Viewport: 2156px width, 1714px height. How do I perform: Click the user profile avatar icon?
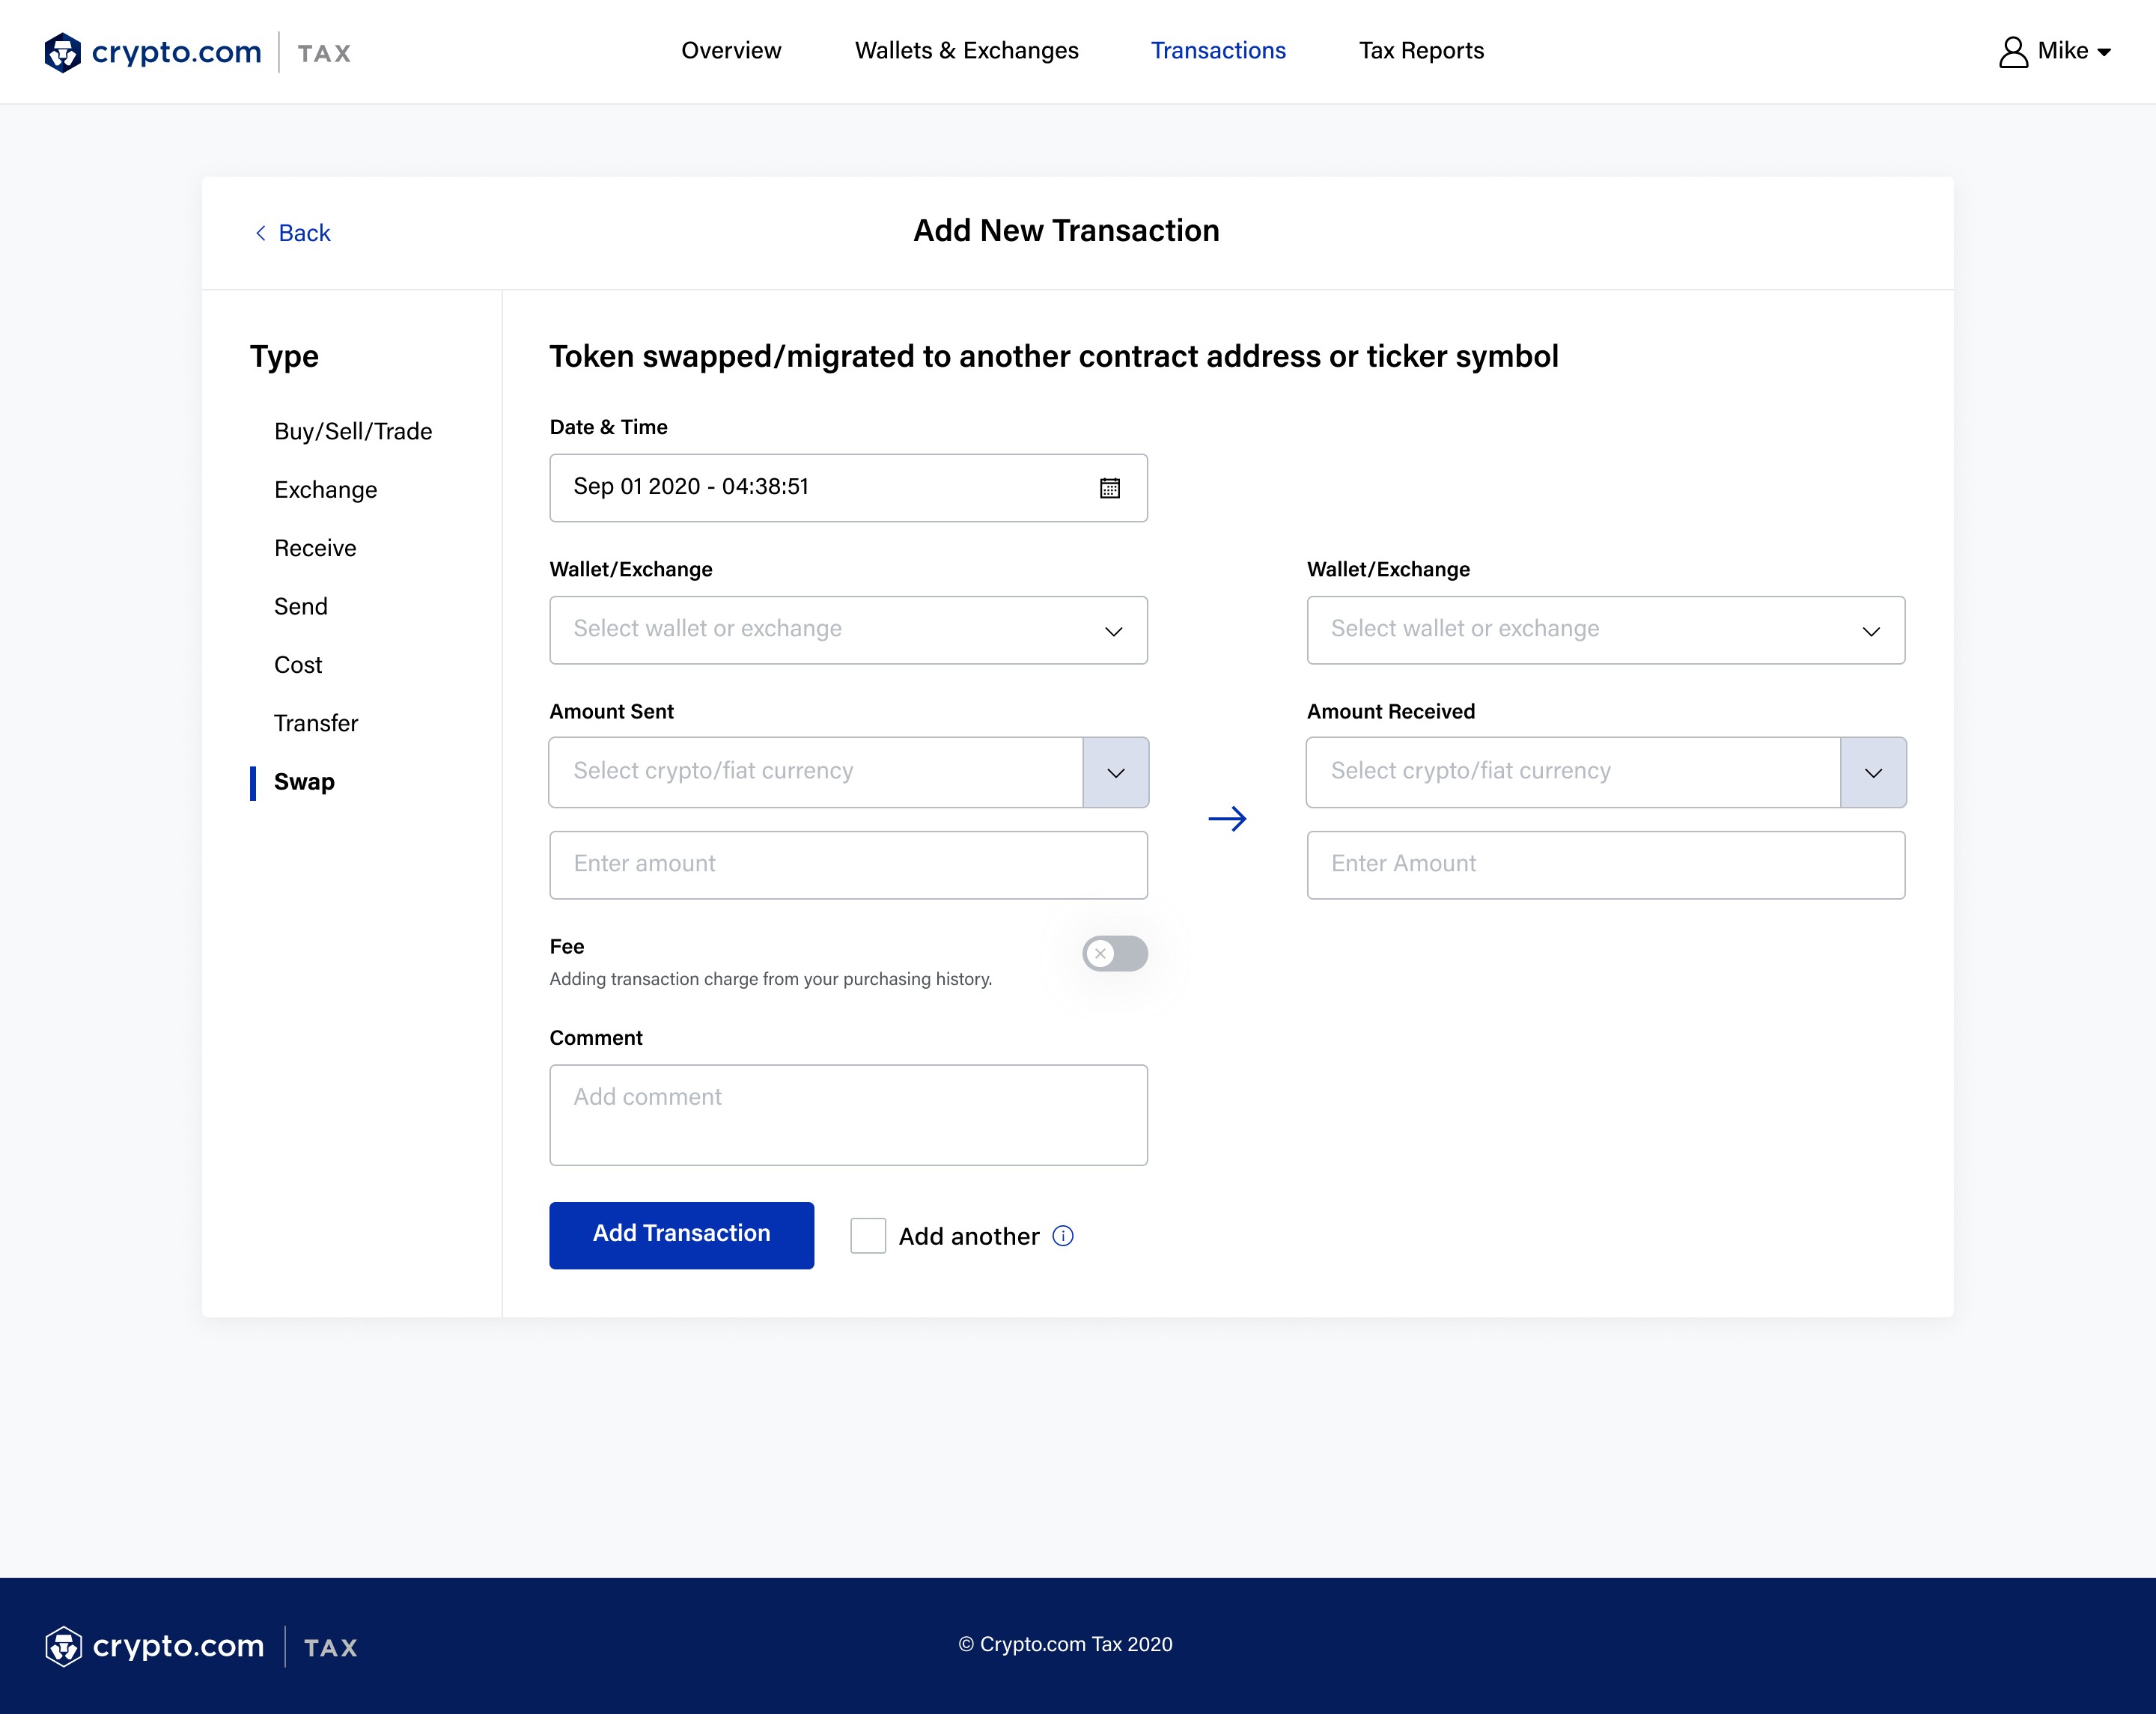click(x=2012, y=52)
